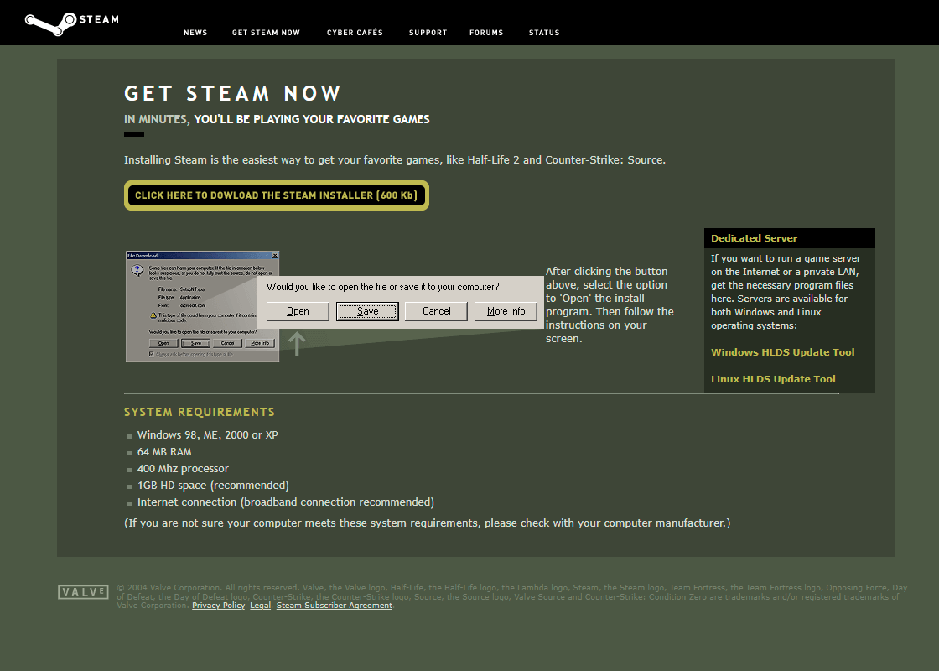This screenshot has width=939, height=671.
Task: Click the small File Download dialog screenshot
Action: click(202, 306)
